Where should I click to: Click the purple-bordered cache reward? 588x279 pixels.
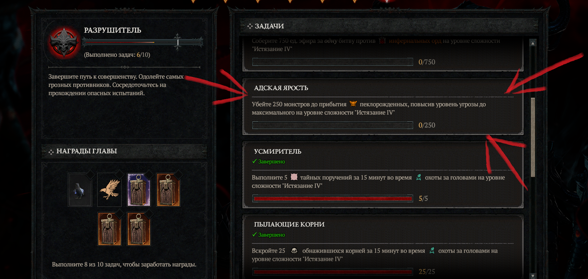coord(139,190)
